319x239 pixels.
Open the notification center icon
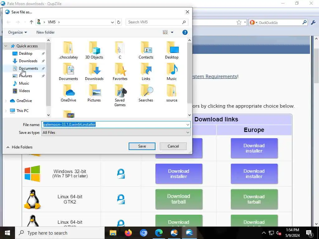tap(309, 233)
